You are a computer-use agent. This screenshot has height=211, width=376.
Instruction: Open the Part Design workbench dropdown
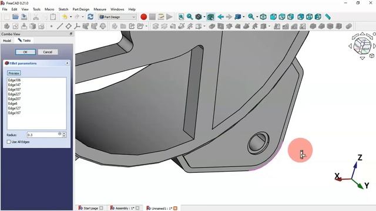(x=117, y=17)
